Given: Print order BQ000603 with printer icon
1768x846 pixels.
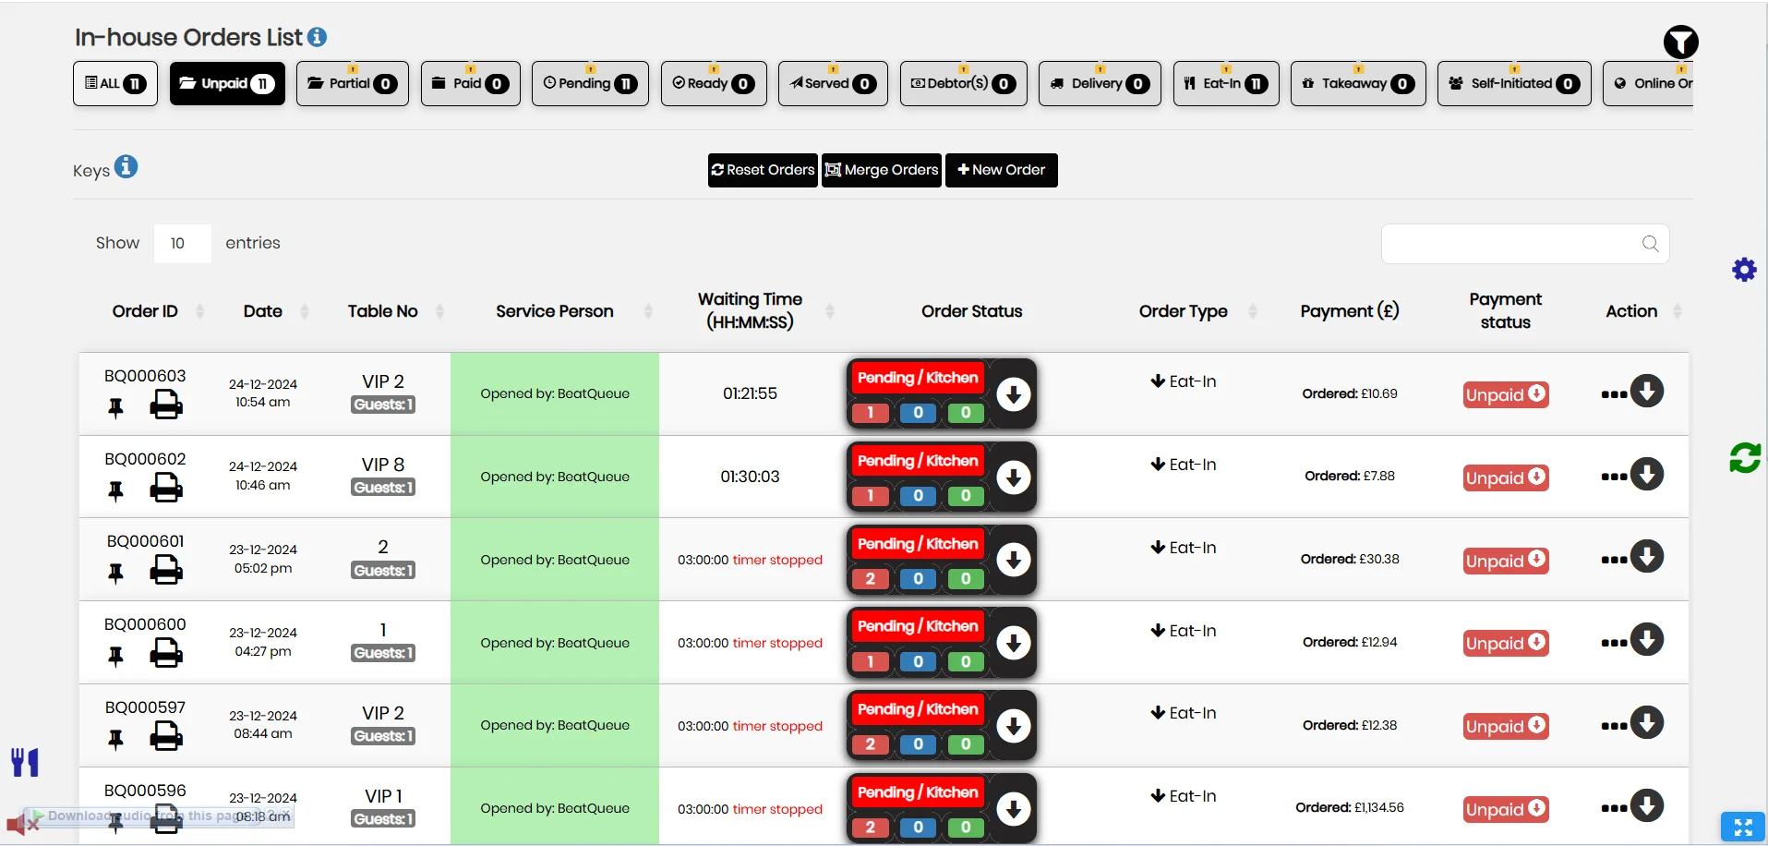Looking at the screenshot, I should (166, 405).
